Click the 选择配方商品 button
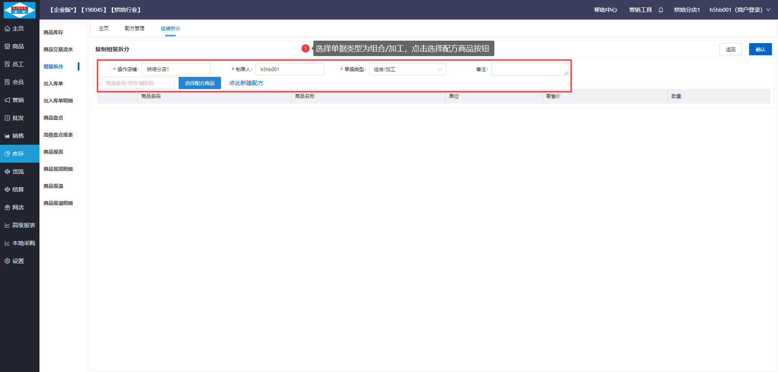The width and height of the screenshot is (778, 372). [x=199, y=83]
